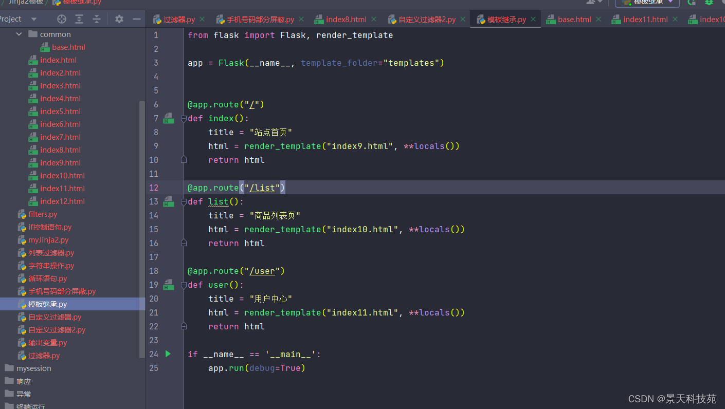Fold the def index function at line 7
This screenshot has height=409, width=725.
184,119
